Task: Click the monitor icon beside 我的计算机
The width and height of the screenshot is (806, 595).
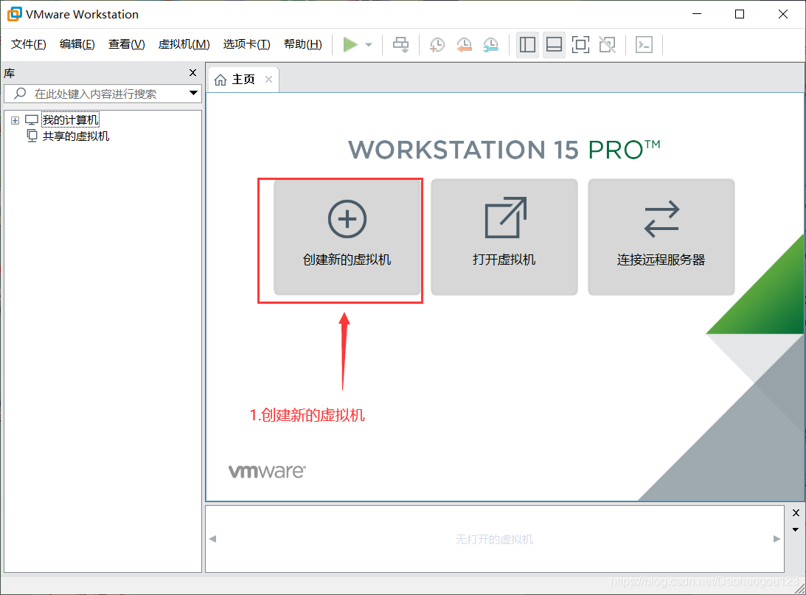Action: coord(32,120)
